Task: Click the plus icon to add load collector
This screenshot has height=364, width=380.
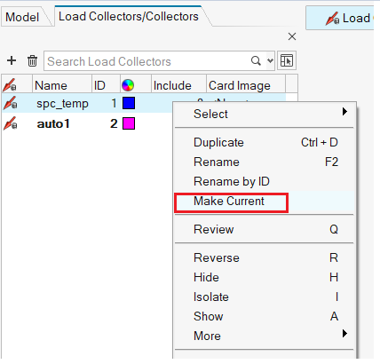Action: pos(12,60)
